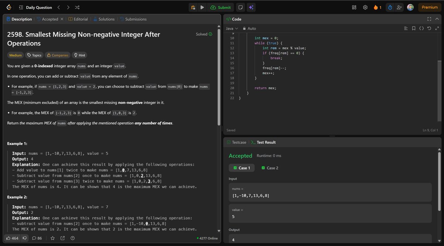The width and height of the screenshot is (444, 246).
Task: Click the Medium difficulty tag
Action: [16, 55]
